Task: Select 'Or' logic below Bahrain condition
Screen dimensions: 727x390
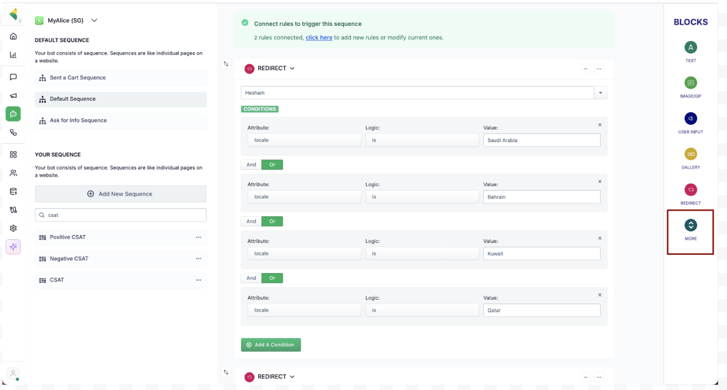Action: pyautogui.click(x=272, y=221)
